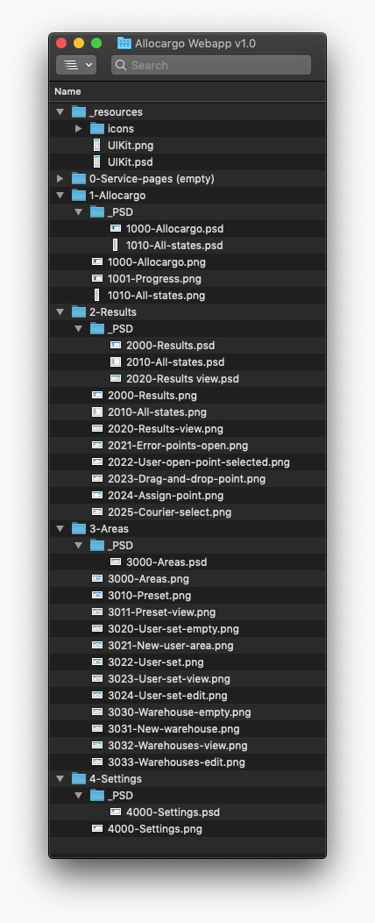This screenshot has width=375, height=923.
Task: Expand the icons subfolder
Action: pos(79,128)
